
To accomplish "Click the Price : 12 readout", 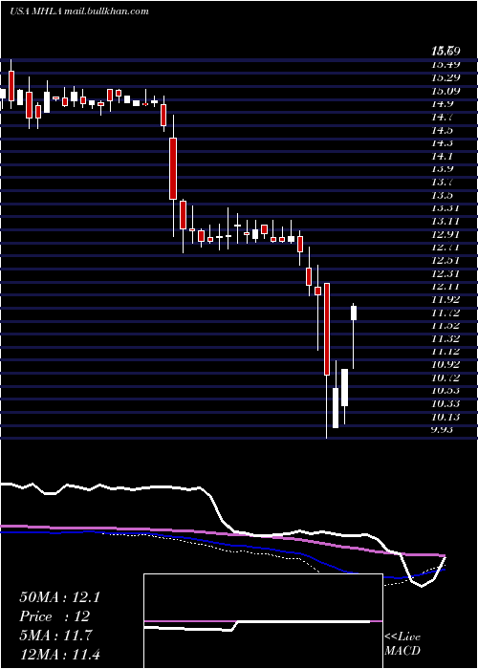I will point(54,616).
